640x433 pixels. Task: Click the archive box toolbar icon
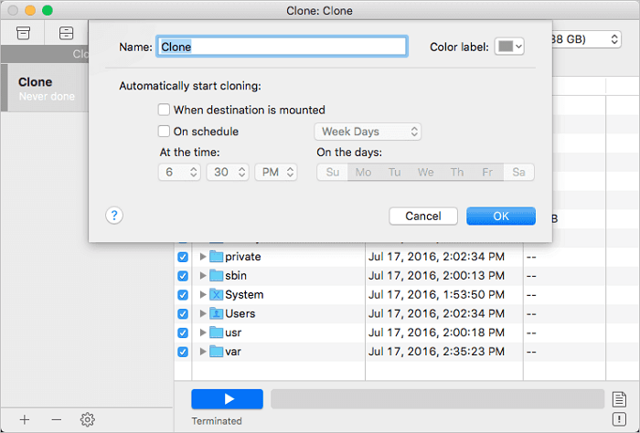pyautogui.click(x=25, y=34)
